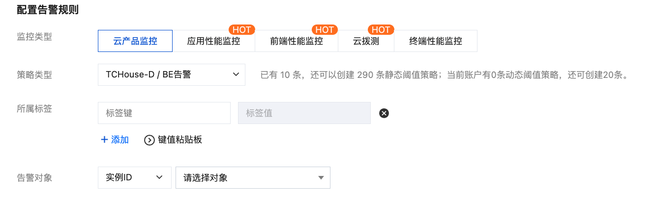The height and width of the screenshot is (198, 655).
Task: Click the triangle arrow in 请选择对象 box
Action: pyautogui.click(x=321, y=178)
